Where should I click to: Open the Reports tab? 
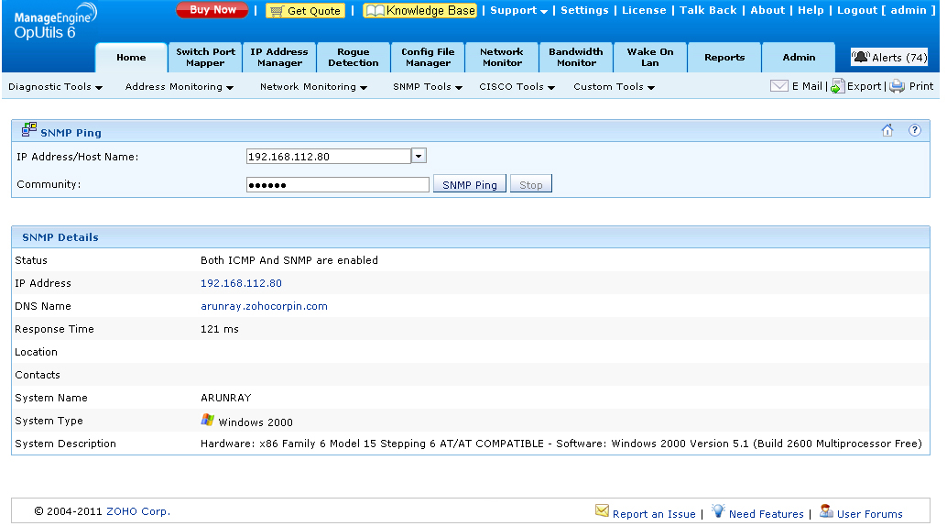point(724,58)
